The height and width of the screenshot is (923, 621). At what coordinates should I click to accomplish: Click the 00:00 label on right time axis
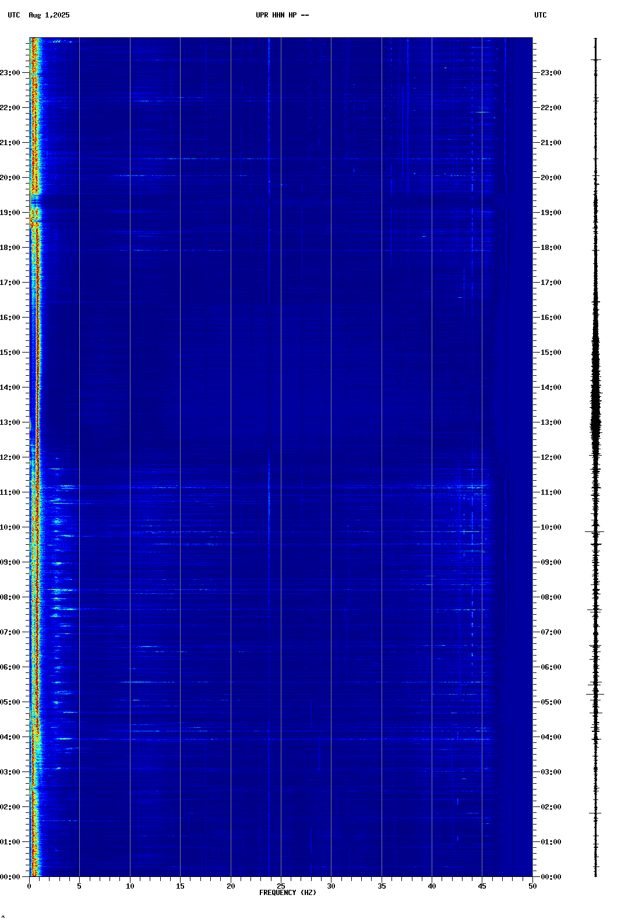point(551,877)
